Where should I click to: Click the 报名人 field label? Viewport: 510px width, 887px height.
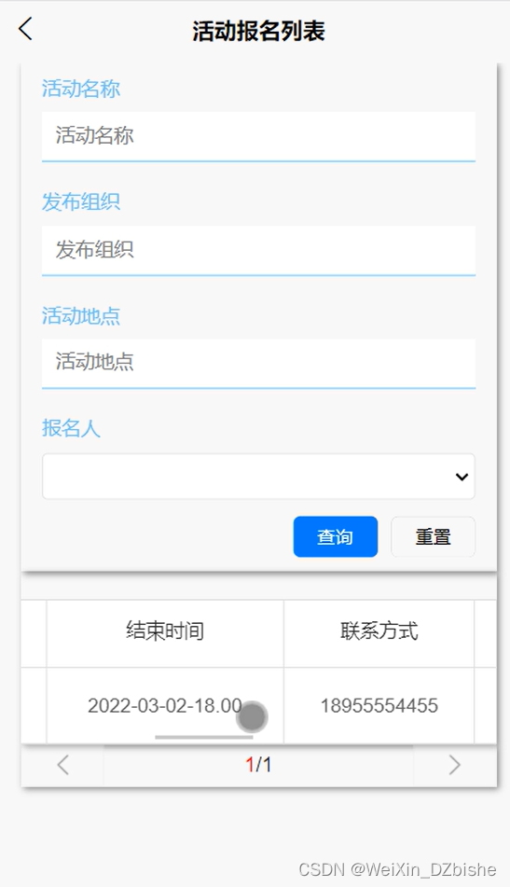(x=71, y=428)
